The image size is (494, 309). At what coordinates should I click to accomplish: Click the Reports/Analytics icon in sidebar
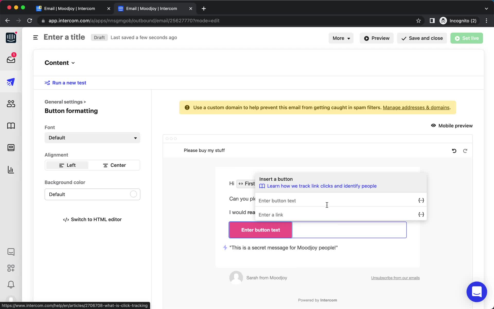(11, 170)
